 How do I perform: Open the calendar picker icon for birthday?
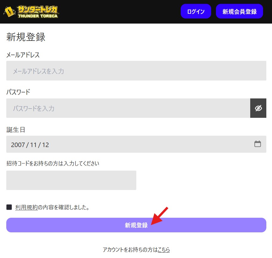coord(257,144)
